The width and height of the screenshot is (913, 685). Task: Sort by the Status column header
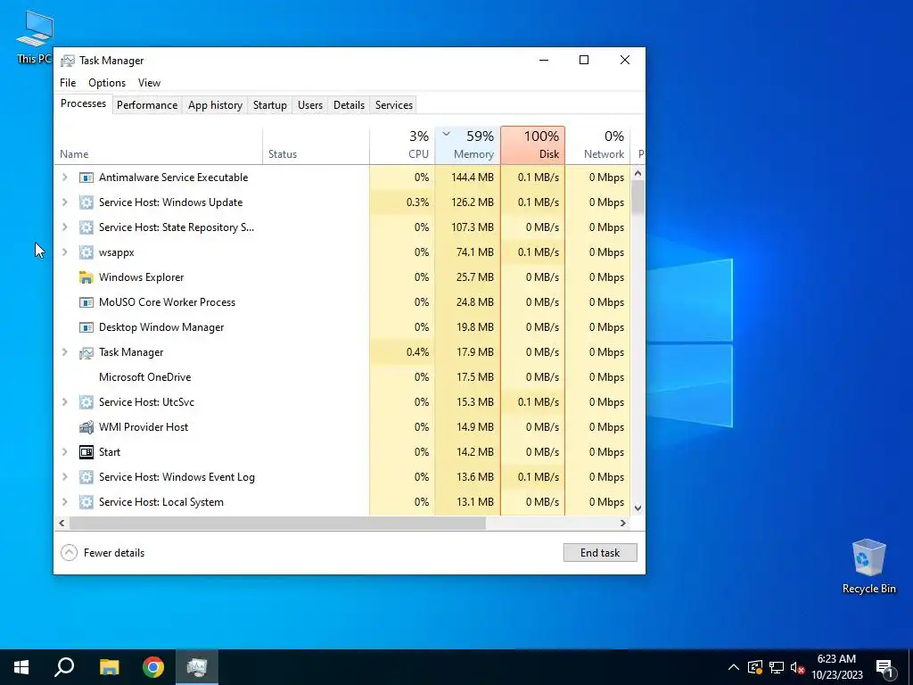[317, 145]
